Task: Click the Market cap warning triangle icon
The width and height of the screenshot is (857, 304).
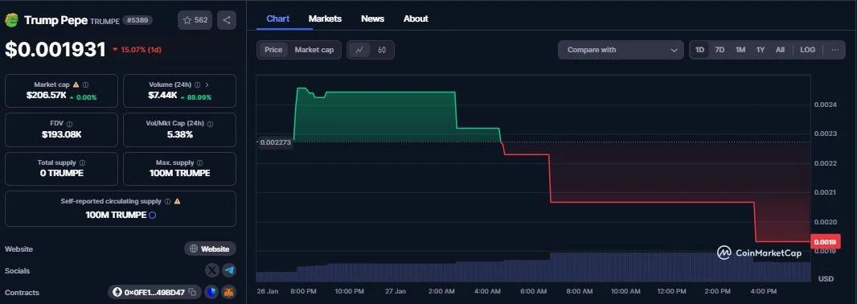Action: [76, 84]
